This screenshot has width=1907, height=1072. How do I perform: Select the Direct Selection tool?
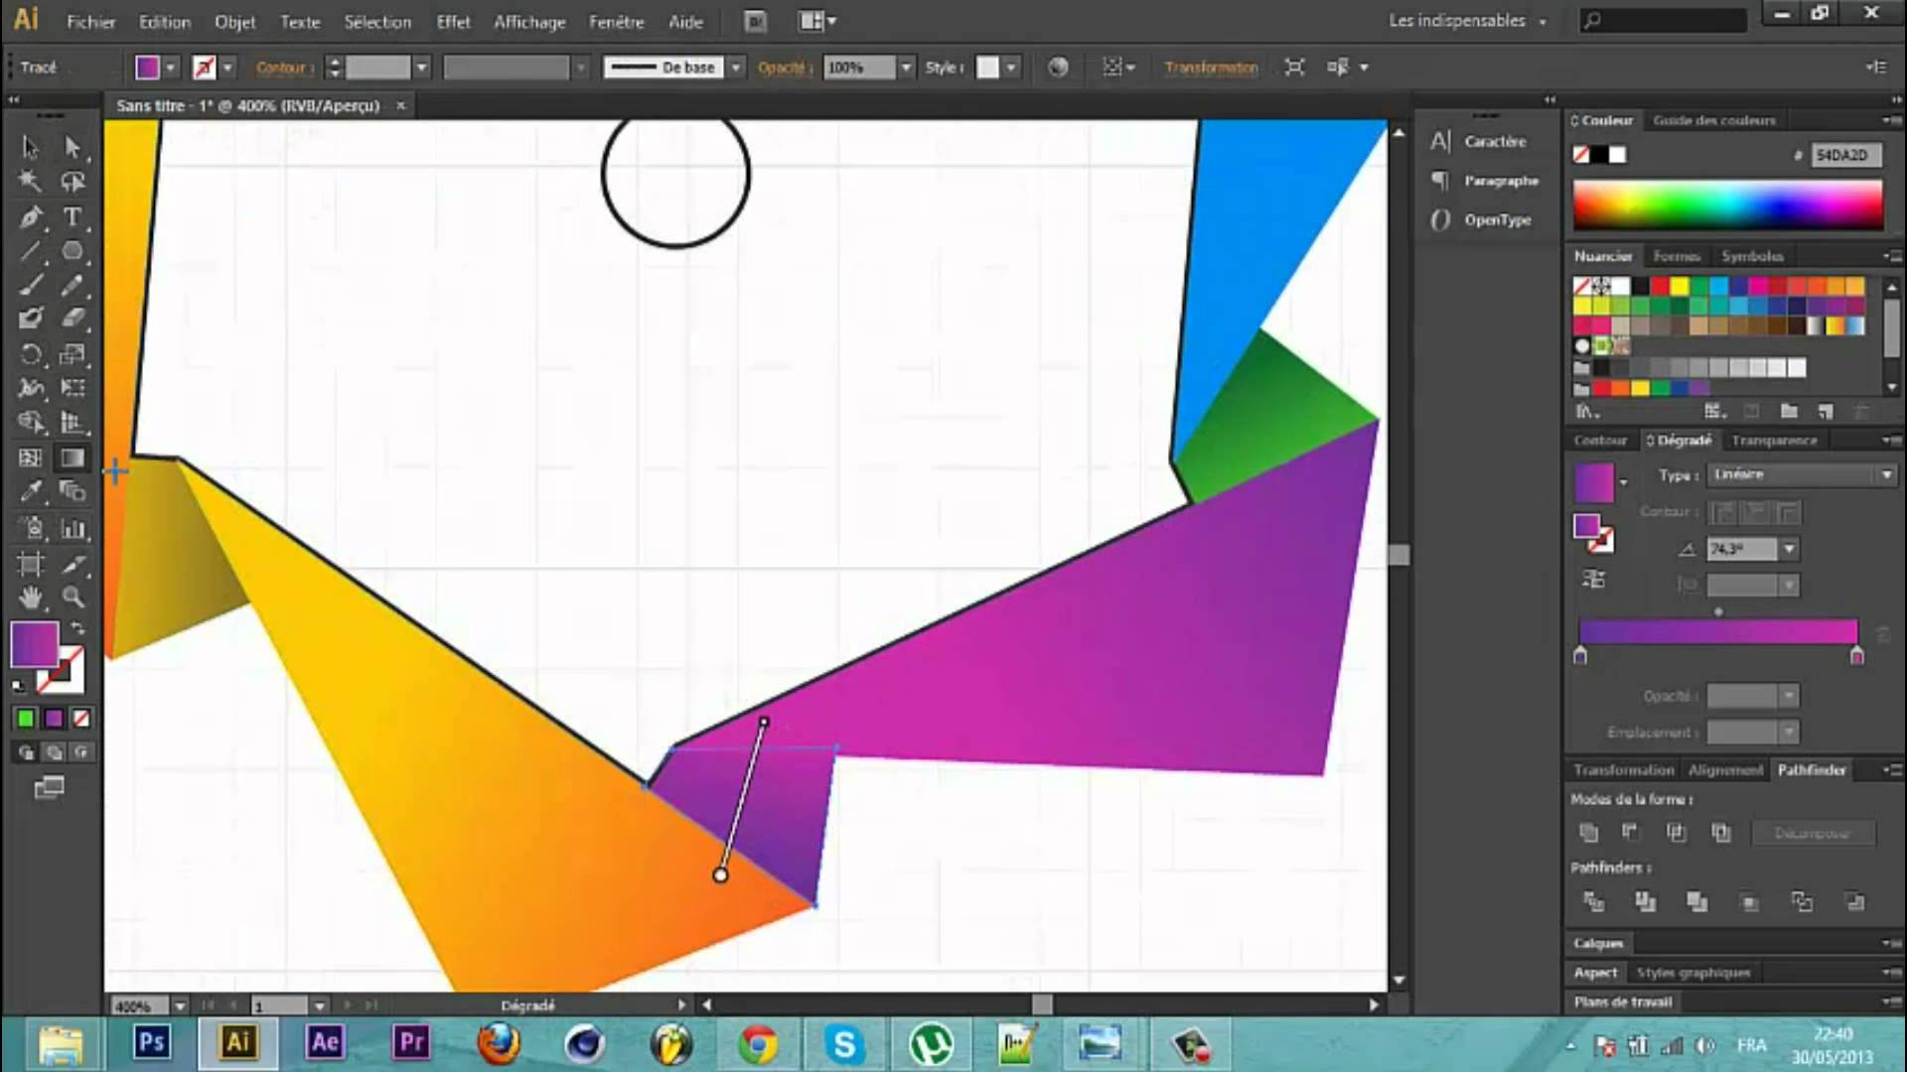[73, 145]
